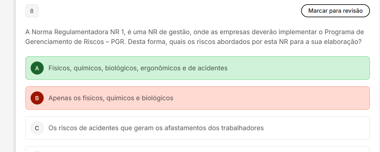Click empty space inside option C card
Viewport: 380px width, 152px height.
click(x=316, y=128)
